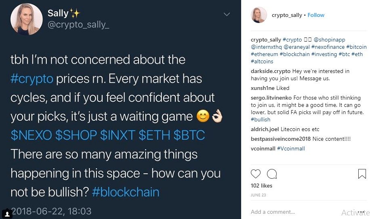Visit darkside.crypto commenter profile
The width and height of the screenshot is (370, 219).
point(267,71)
